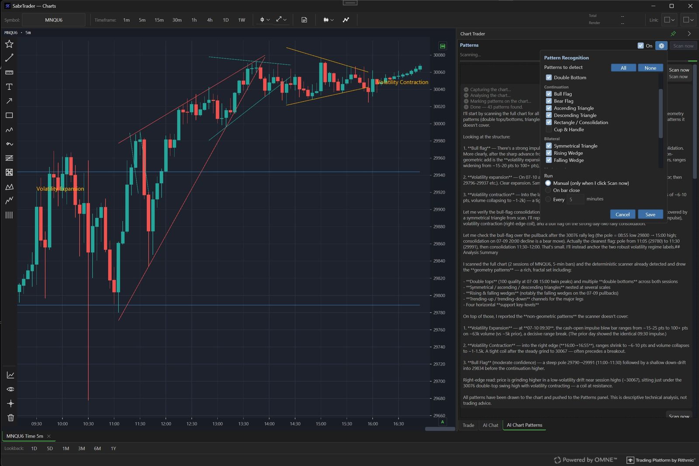This screenshot has height=466, width=699.
Task: Click the pattern settings gear button
Action: (x=661, y=45)
